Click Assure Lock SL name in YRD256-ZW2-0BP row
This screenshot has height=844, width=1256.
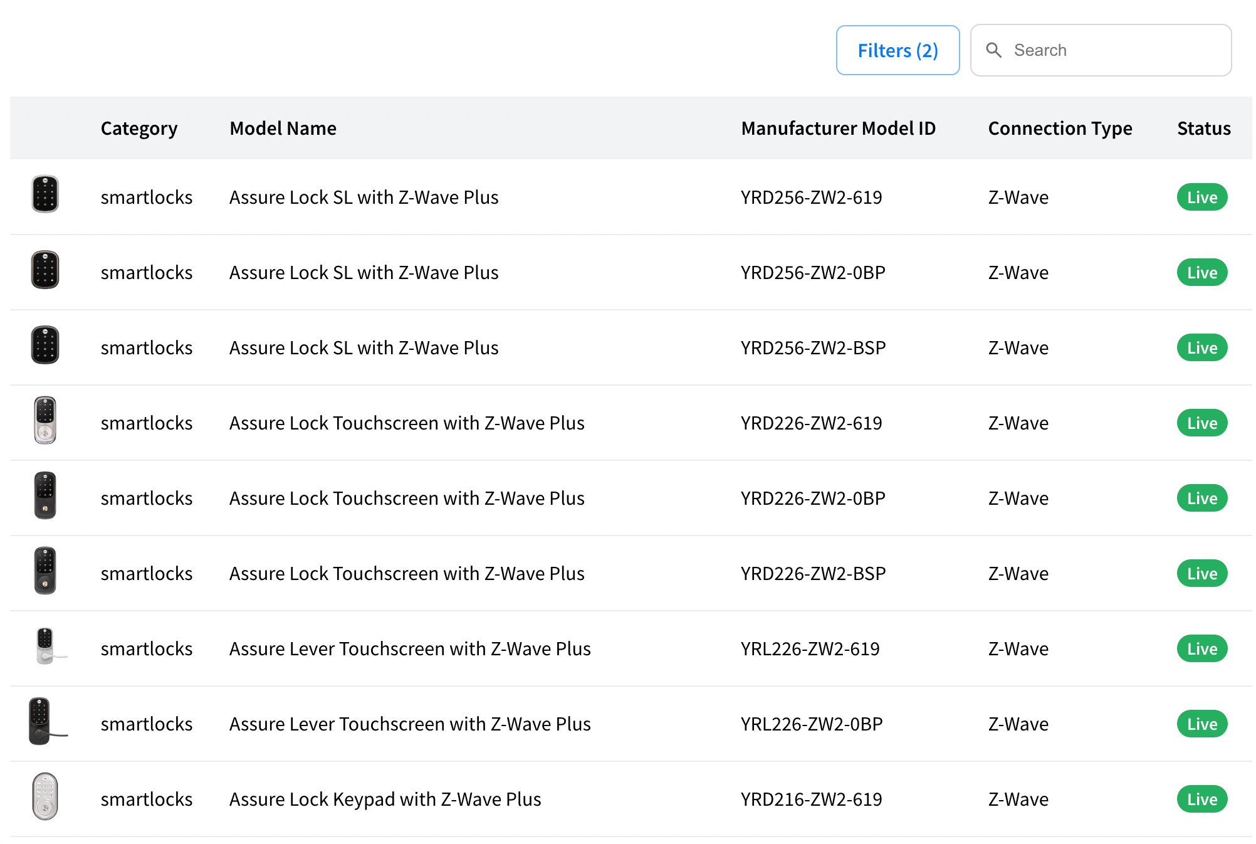364,273
